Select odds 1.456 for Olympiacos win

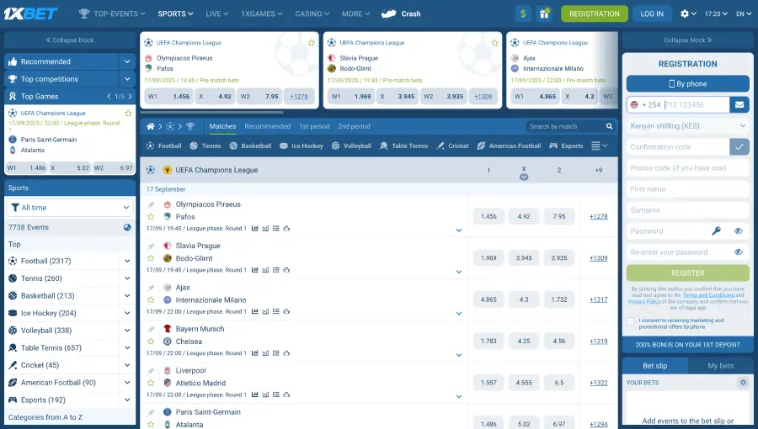coord(488,217)
